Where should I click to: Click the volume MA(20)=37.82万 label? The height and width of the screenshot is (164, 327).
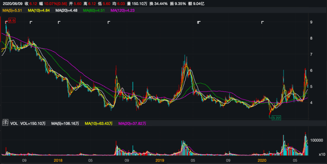132,124
